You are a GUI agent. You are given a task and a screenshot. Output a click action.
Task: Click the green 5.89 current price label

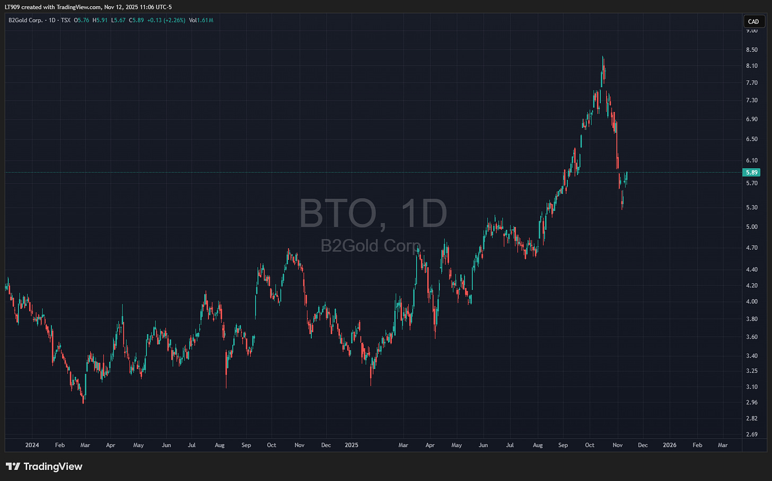752,172
